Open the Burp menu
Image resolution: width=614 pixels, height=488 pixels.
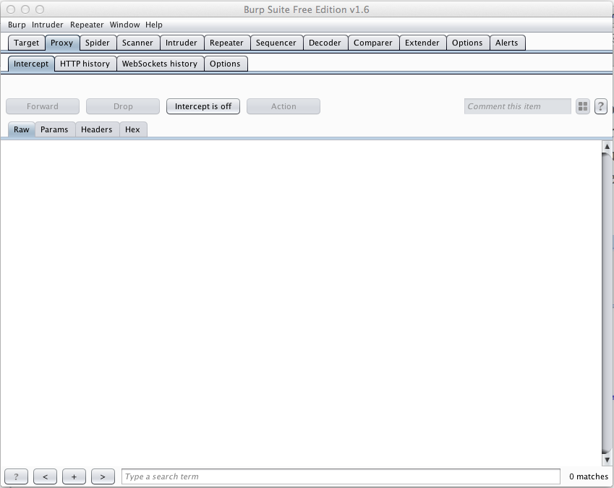(x=17, y=25)
